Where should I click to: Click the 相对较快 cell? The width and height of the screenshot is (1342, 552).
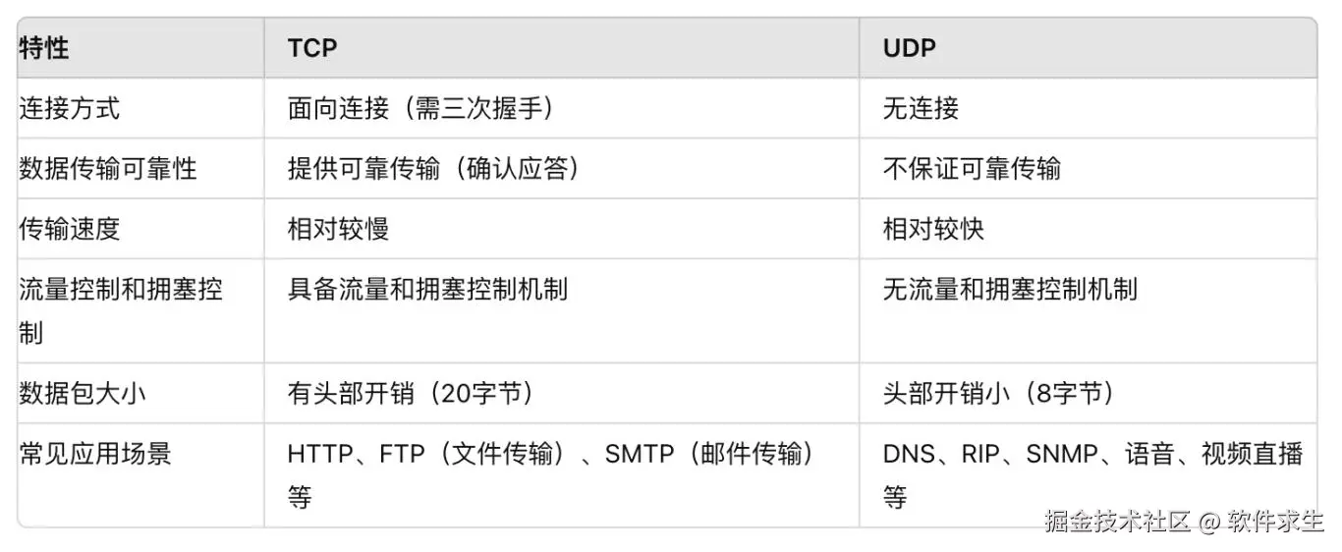[x=933, y=229]
